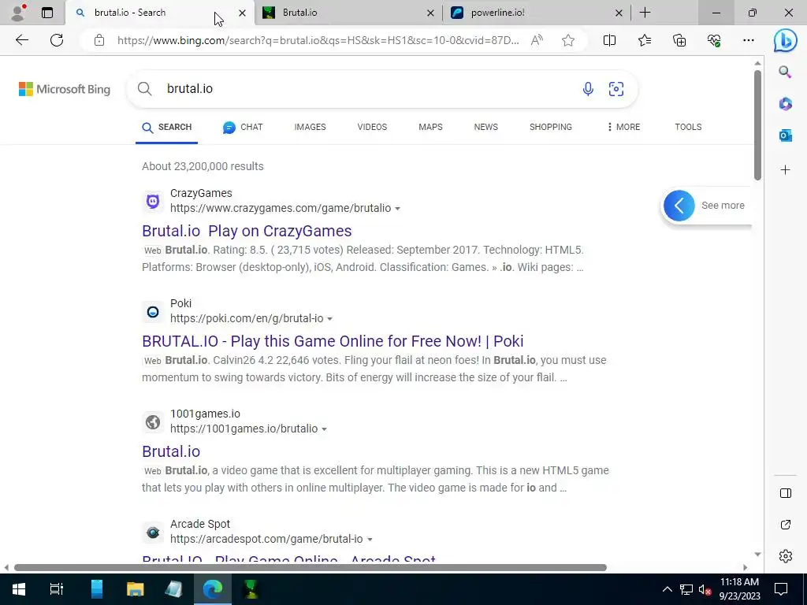Go back to previous page
Image resolution: width=807 pixels, height=605 pixels.
[22, 40]
